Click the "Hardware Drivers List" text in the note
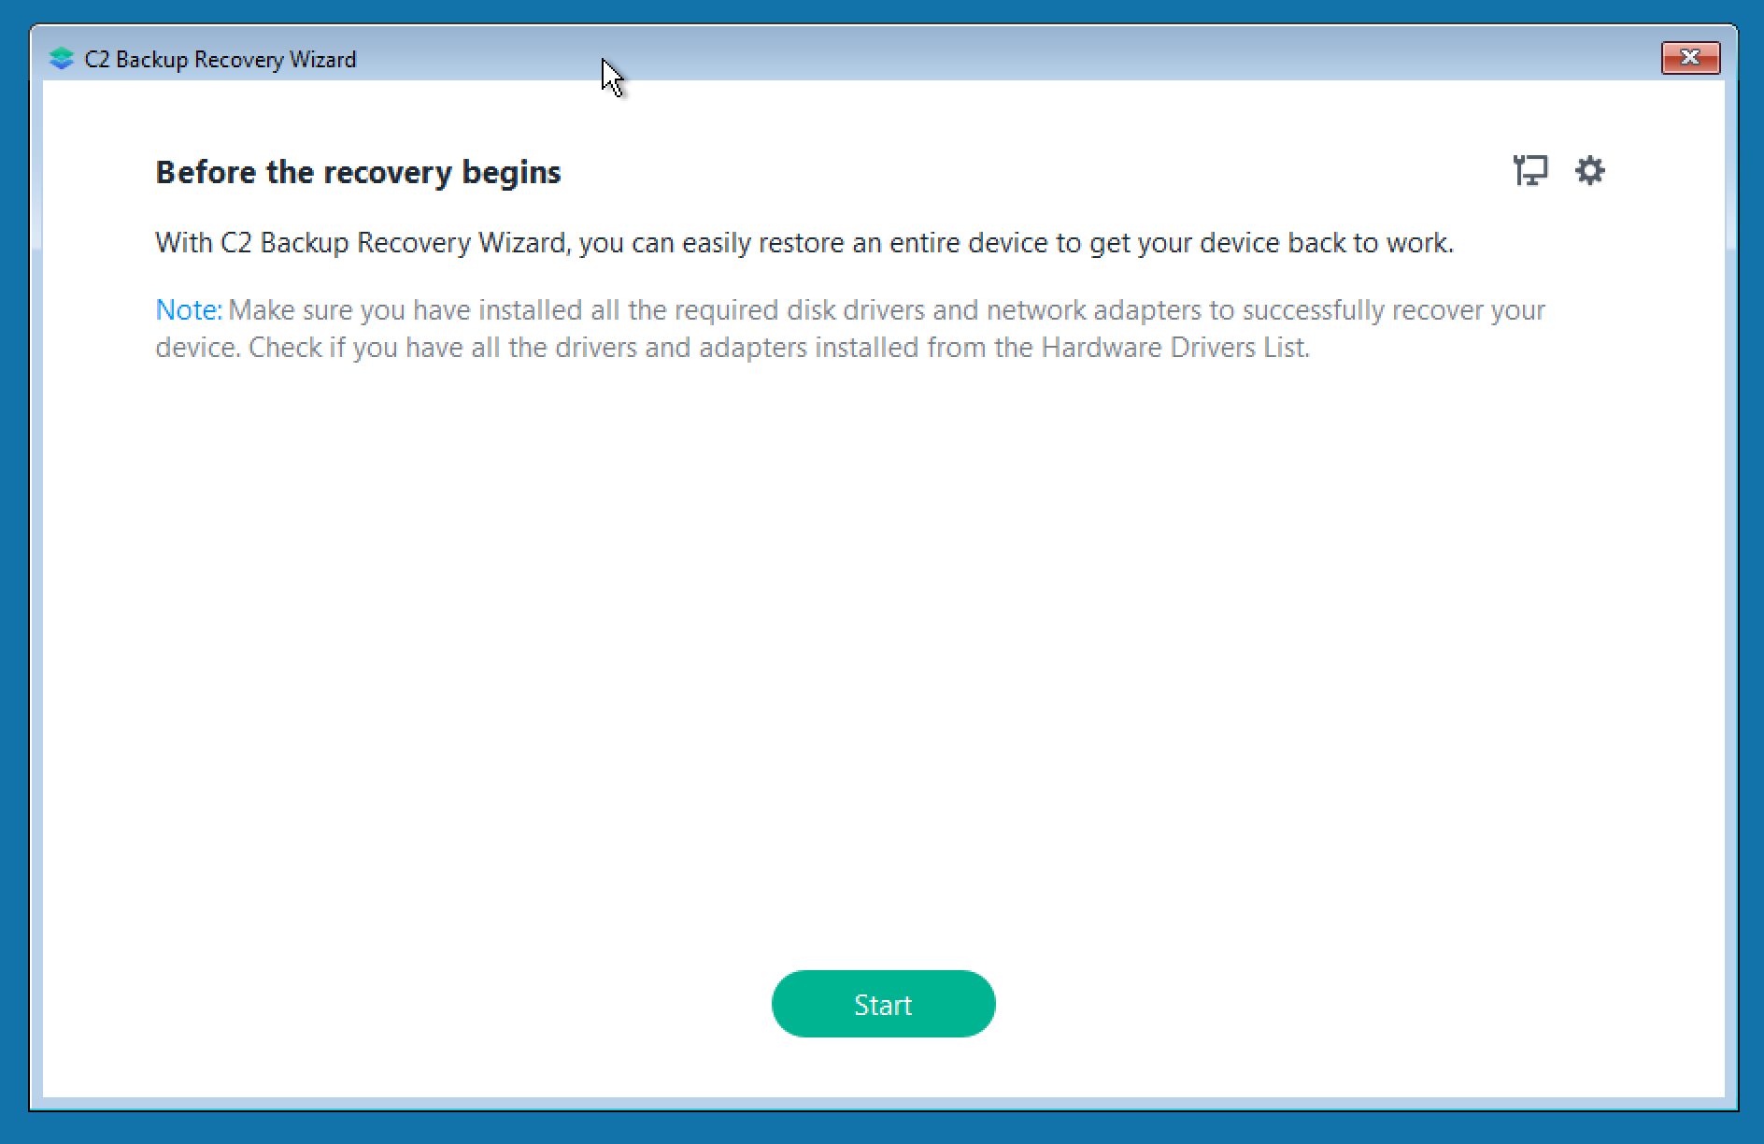Screen dimensions: 1764x1144 (1173, 348)
